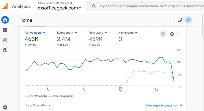
Task: Open the note icon near top right
Action: pyautogui.click(x=180, y=20)
